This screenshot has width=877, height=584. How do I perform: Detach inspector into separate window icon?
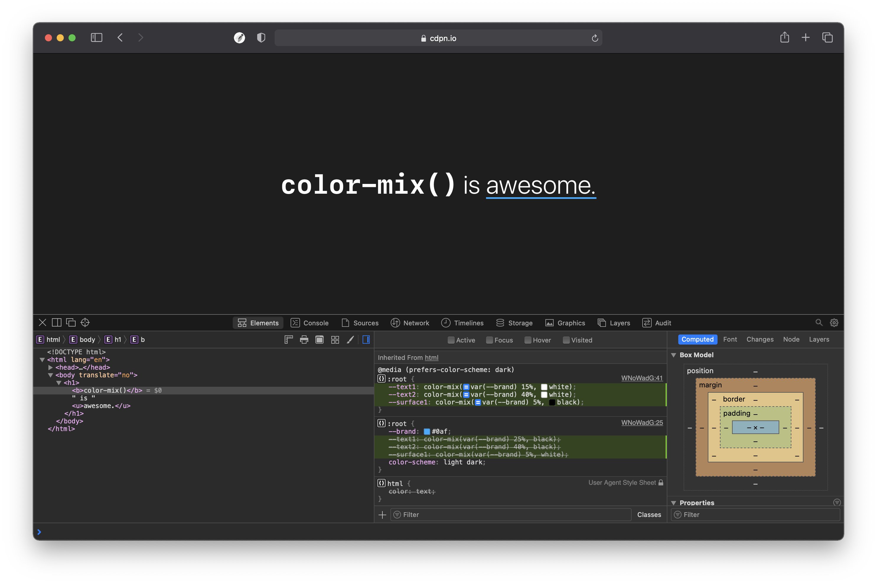(x=71, y=322)
